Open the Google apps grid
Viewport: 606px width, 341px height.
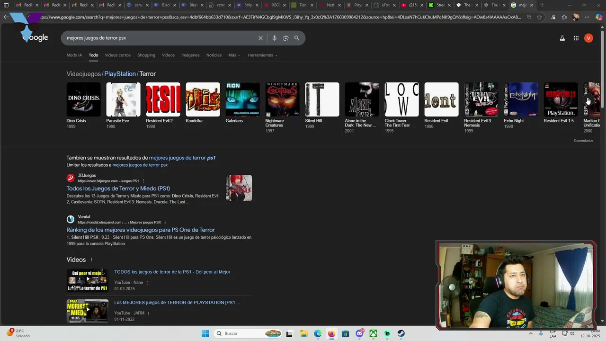[x=576, y=38]
